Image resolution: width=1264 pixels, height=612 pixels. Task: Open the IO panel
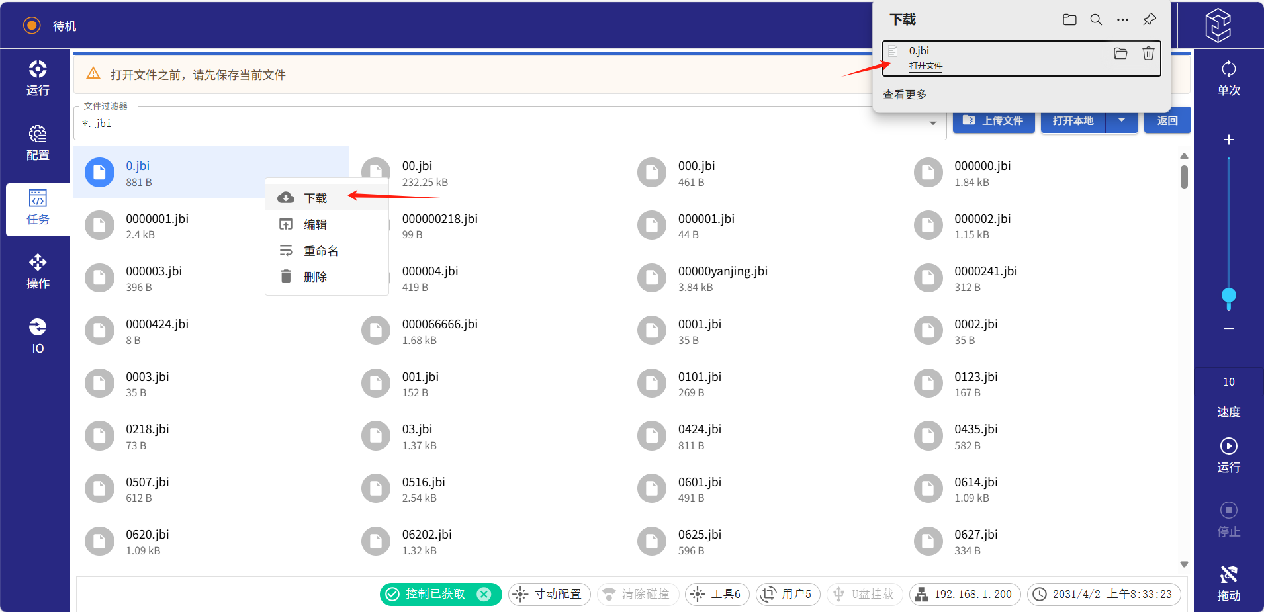pyautogui.click(x=38, y=336)
